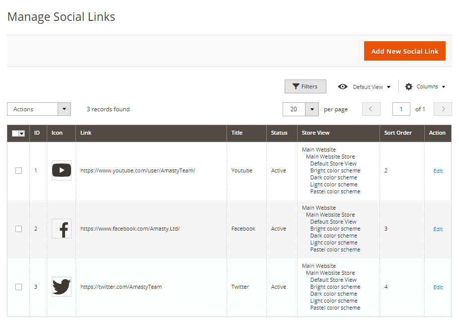Screen dimensions: 459x324
Task: Select the Facebook row checkbox
Action: (x=18, y=229)
